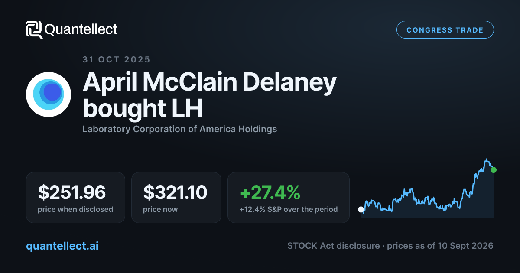Click the peak of the price chart line
This screenshot has width=520, height=273.
[487, 159]
